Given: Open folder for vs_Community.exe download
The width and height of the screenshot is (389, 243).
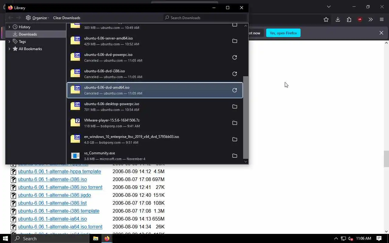Looking at the screenshot, I should (235, 156).
